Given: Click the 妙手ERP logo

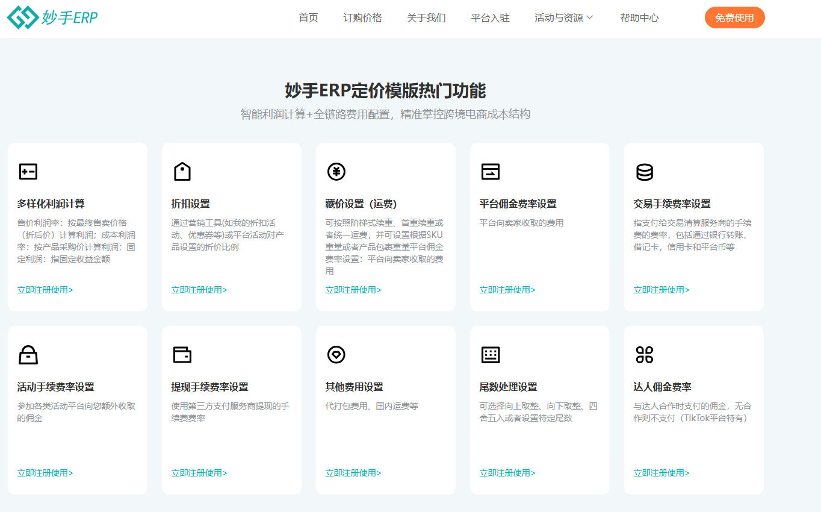Looking at the screenshot, I should point(52,17).
